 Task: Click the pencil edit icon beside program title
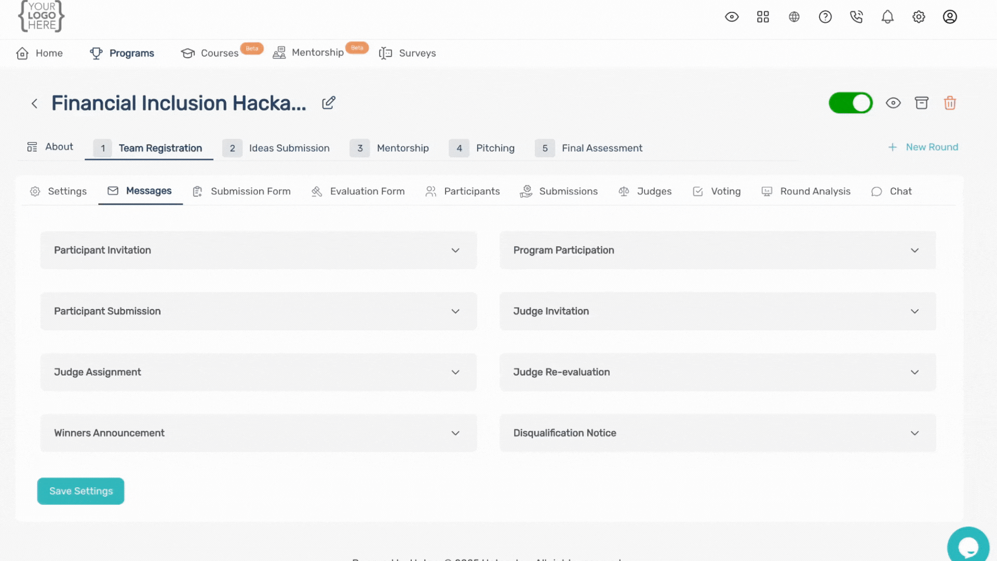tap(329, 103)
